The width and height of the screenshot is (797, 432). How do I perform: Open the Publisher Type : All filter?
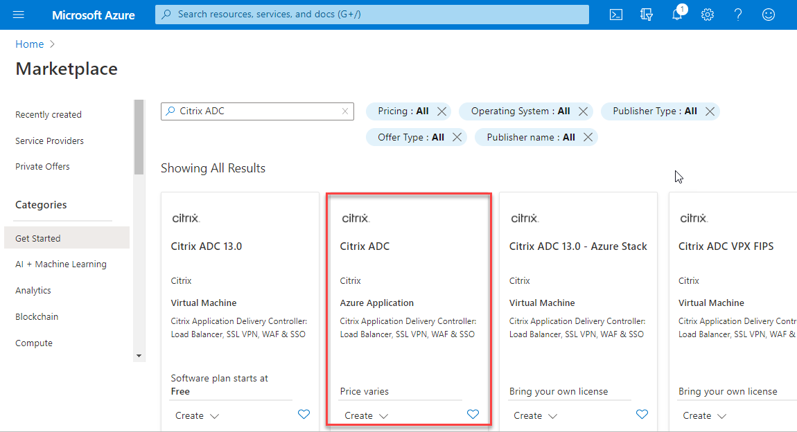655,111
